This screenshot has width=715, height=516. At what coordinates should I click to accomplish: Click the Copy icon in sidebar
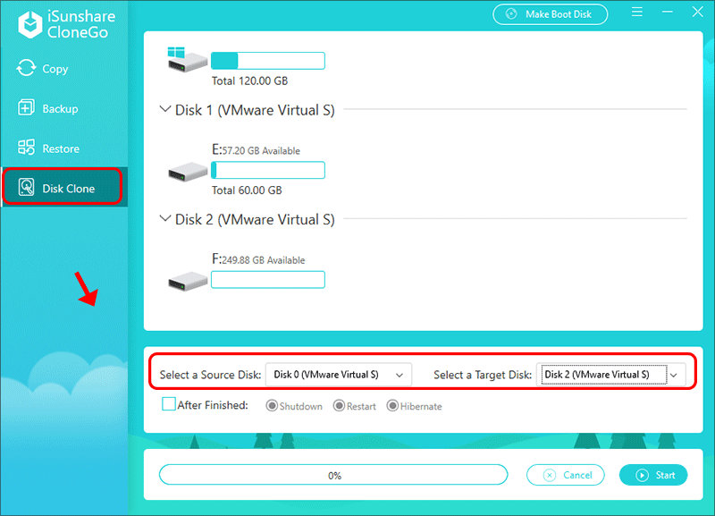(x=25, y=69)
